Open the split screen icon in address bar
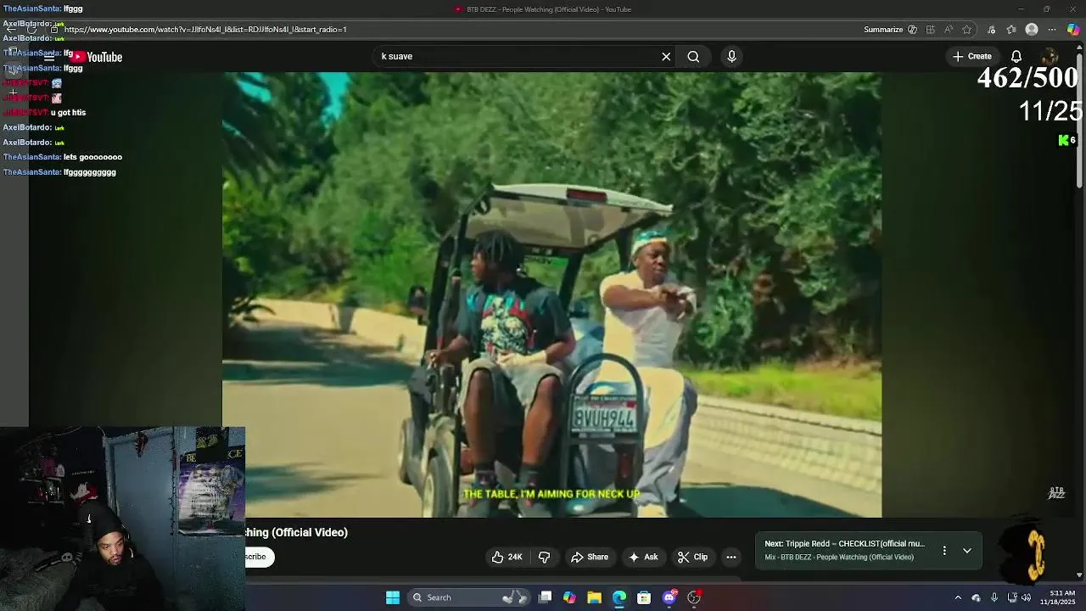This screenshot has width=1086, height=611. pos(931,30)
